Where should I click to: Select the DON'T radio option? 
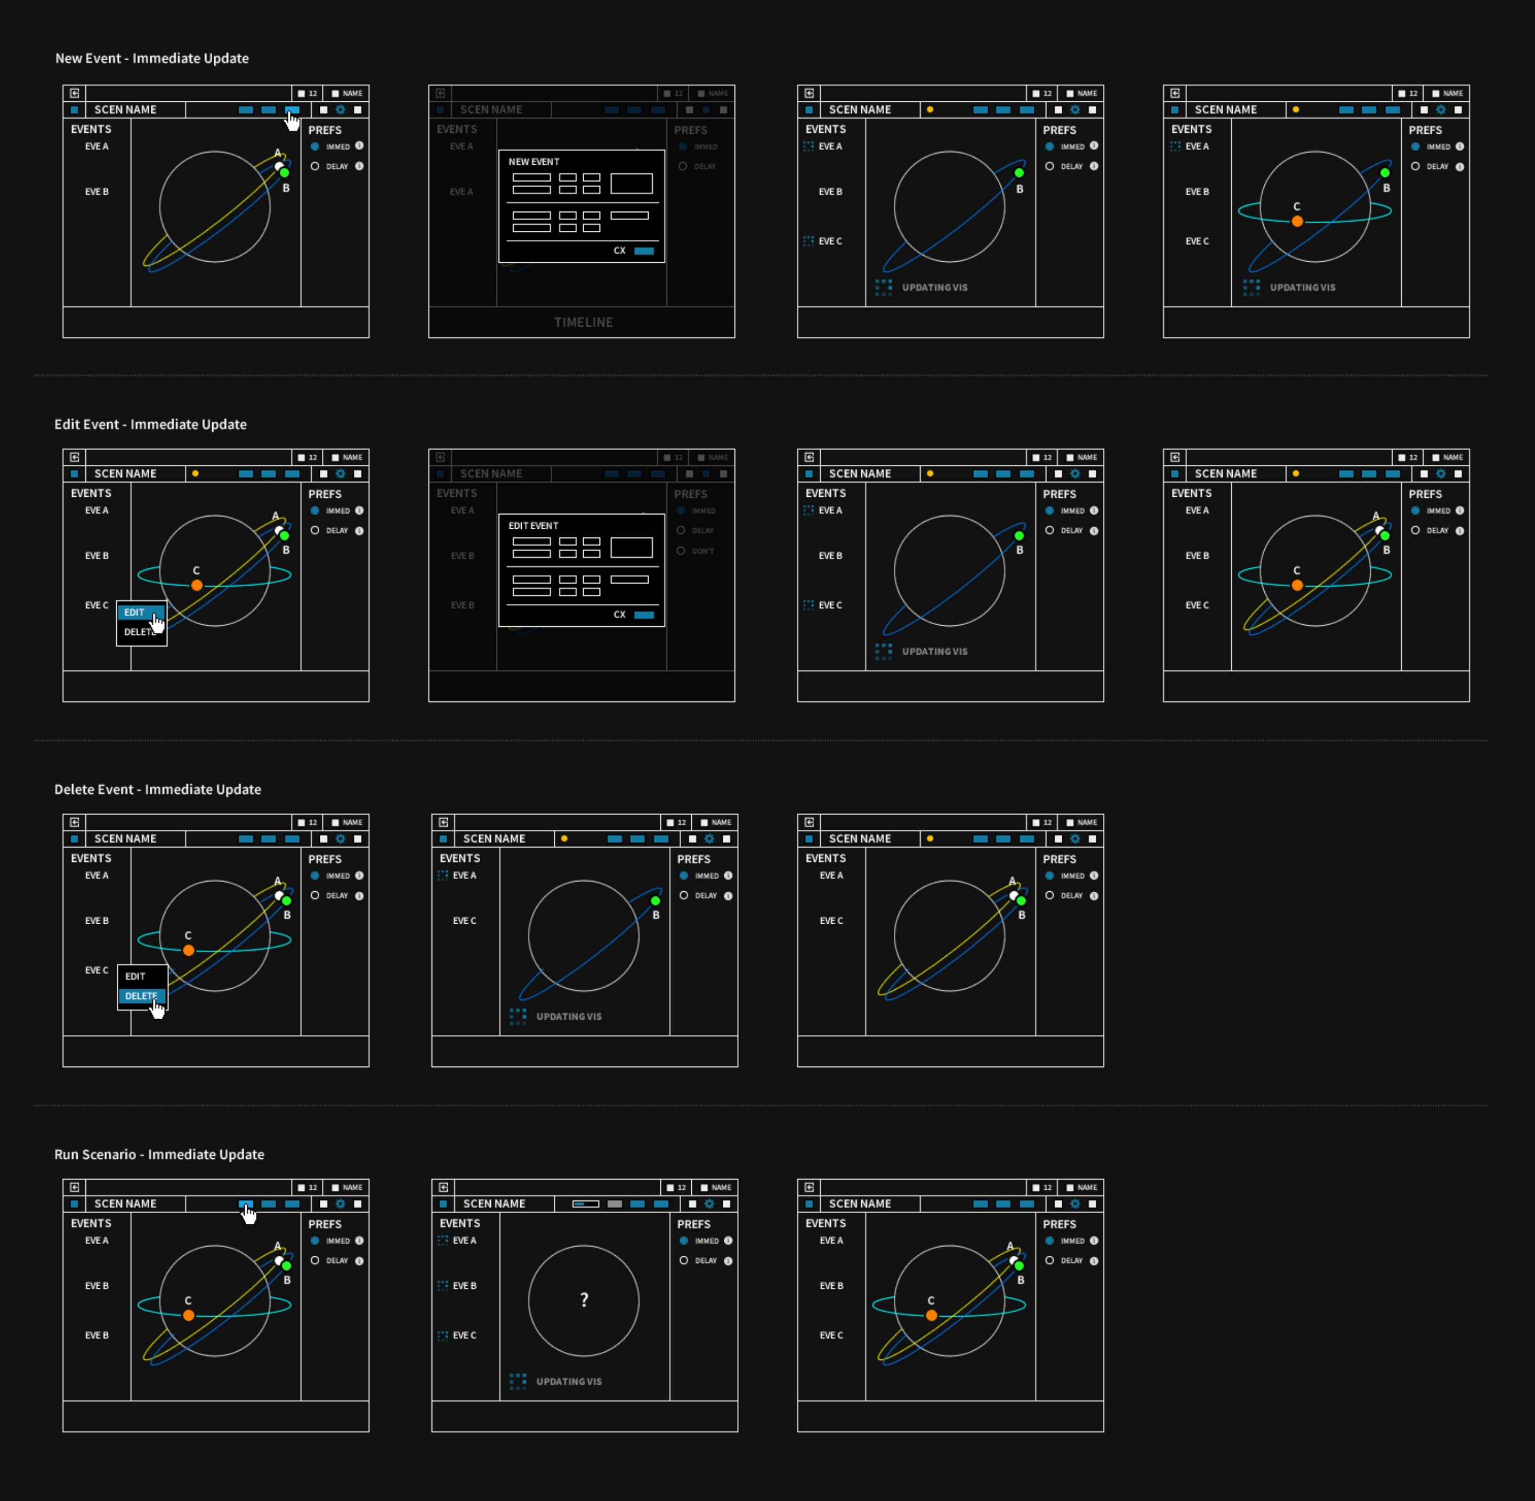[x=681, y=551]
